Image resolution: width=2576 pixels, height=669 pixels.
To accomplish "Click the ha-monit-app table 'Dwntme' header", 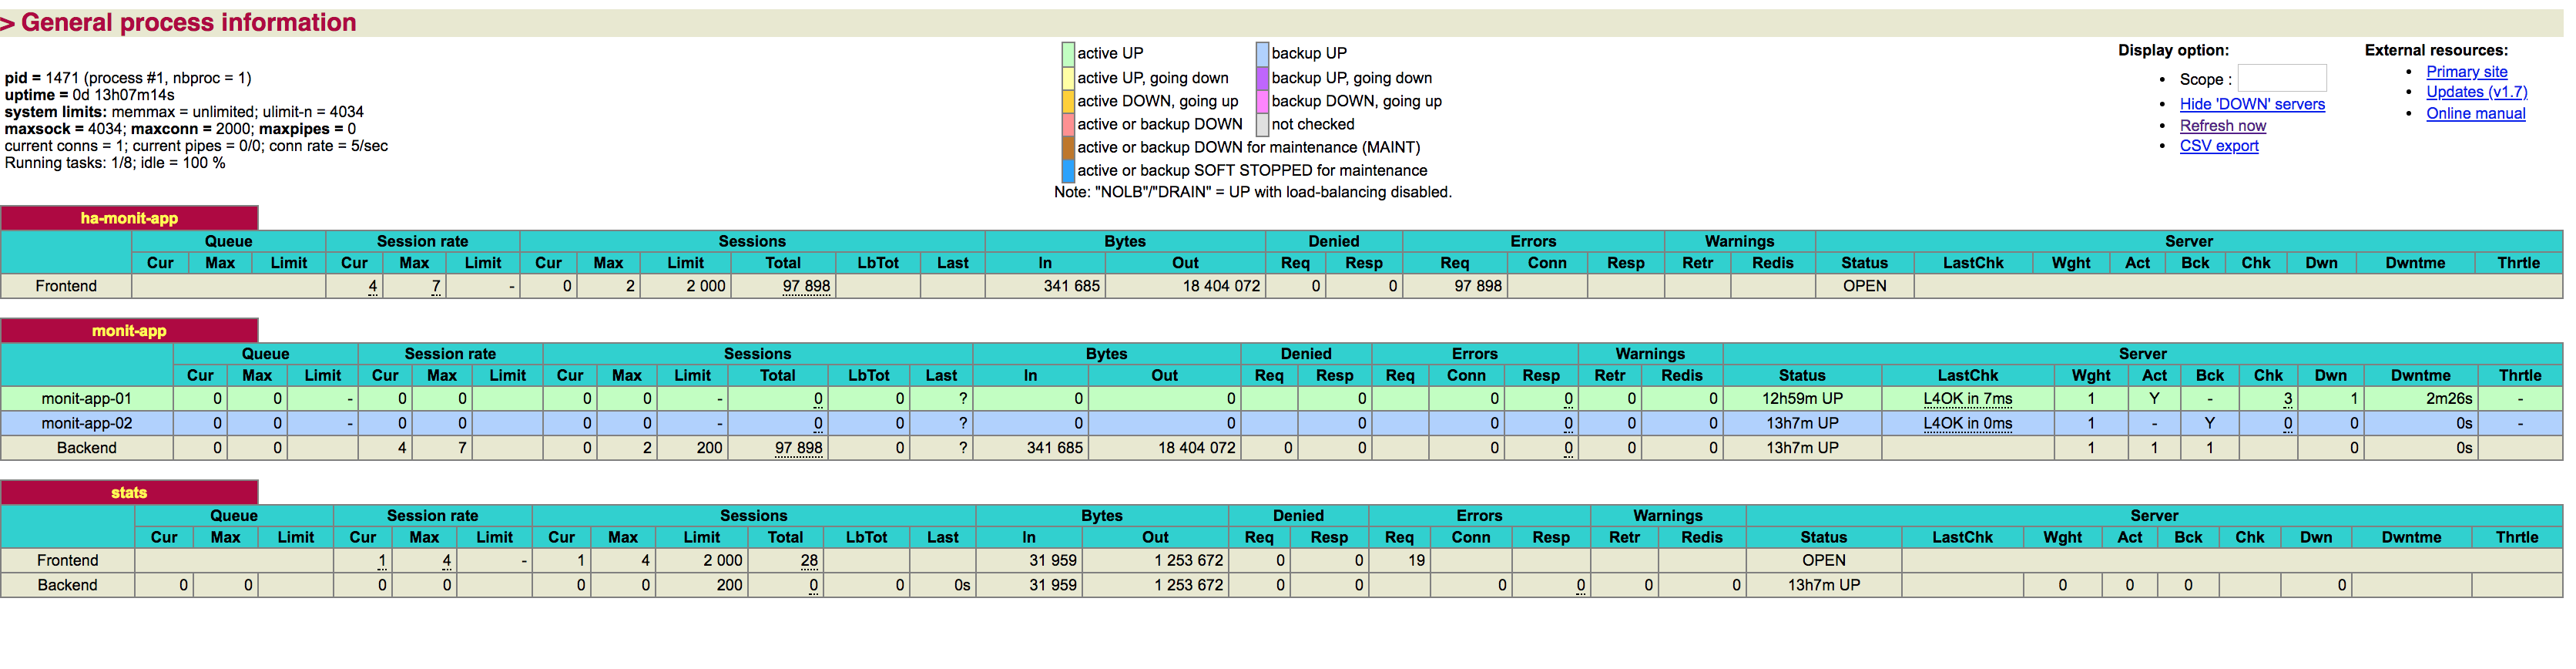I will coord(2415,263).
